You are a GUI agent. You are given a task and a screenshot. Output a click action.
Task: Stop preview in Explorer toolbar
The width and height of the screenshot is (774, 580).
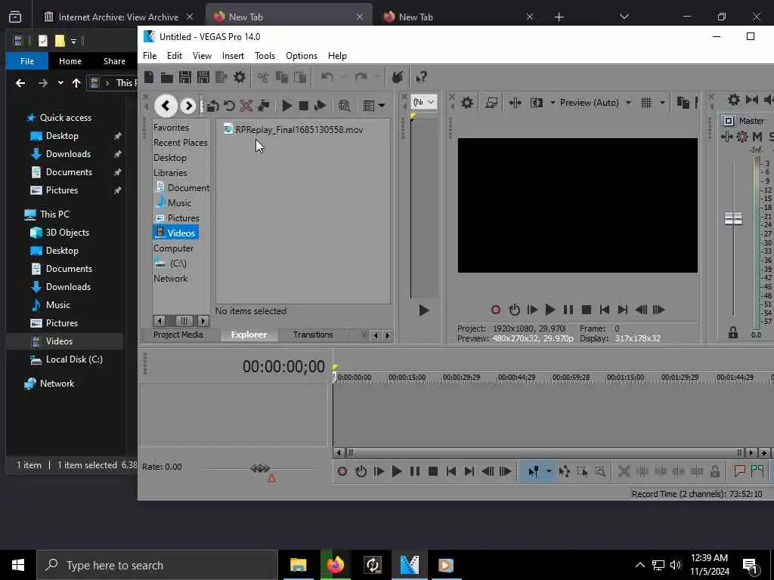[304, 106]
